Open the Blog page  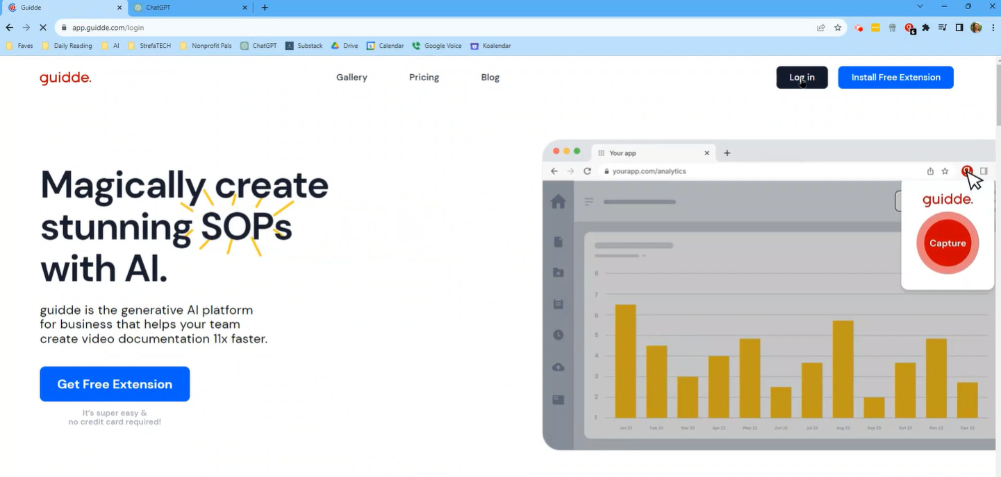coord(490,78)
